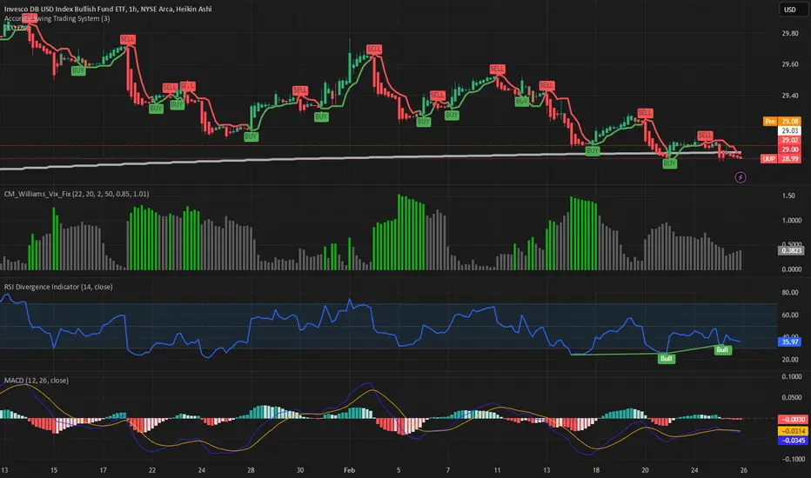This screenshot has height=478, width=811.
Task: Click the purple lightning bolt icon
Action: pos(741,177)
